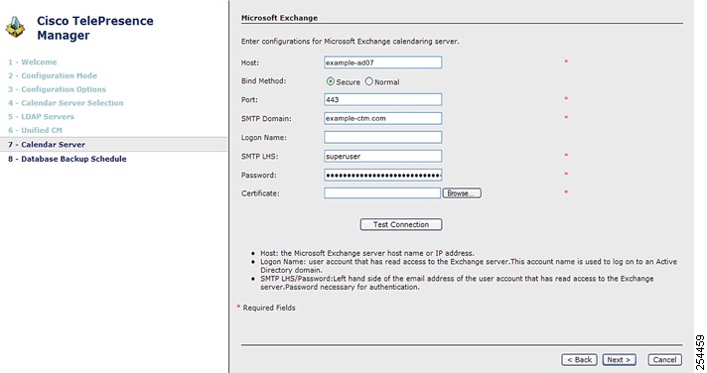Select the Normal bind method radio button
Screen dimensions: 707x373
[368, 81]
